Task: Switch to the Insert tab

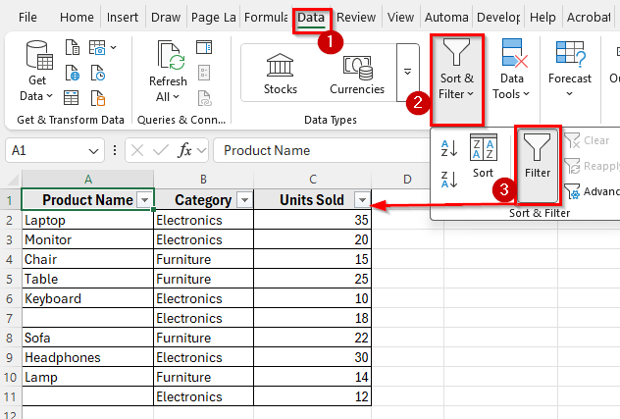Action: [x=123, y=18]
